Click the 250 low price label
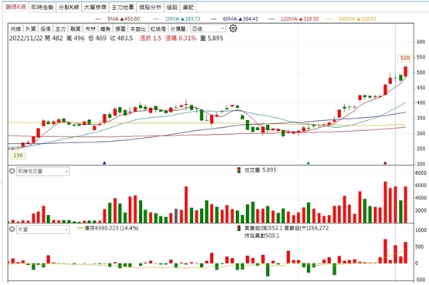Image resolution: width=429 pixels, height=285 pixels. 18,156
